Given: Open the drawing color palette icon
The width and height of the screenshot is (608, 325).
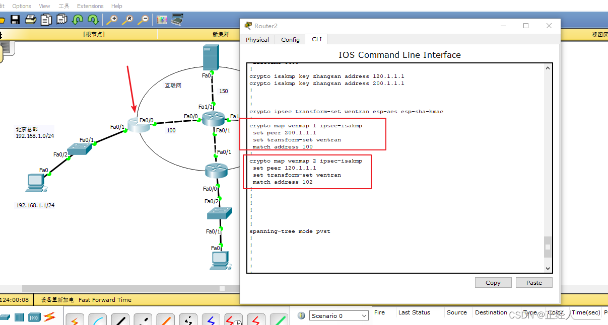Looking at the screenshot, I should 162,20.
